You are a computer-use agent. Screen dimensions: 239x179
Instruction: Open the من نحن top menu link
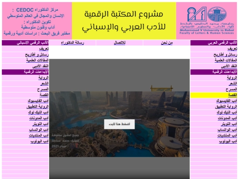tap(167, 43)
